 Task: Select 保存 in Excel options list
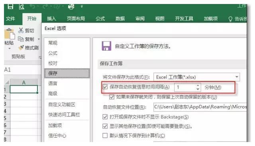click(67, 73)
